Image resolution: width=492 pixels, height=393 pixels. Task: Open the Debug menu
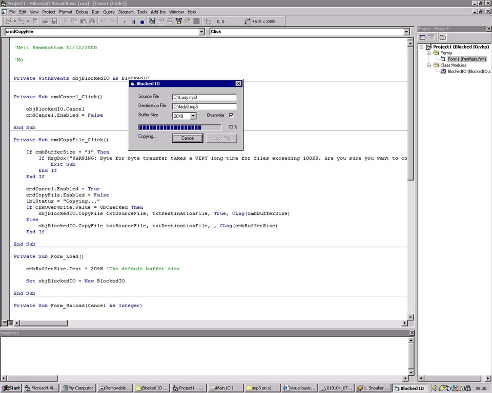pos(82,12)
